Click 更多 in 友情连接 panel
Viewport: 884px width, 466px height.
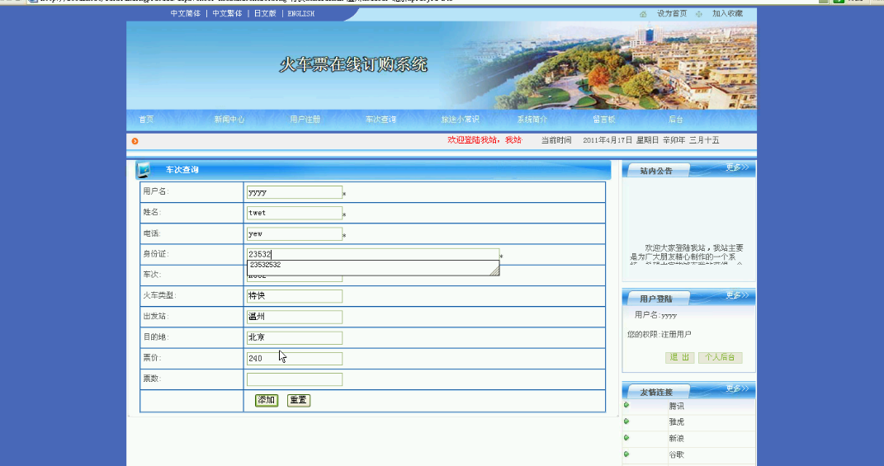point(737,388)
